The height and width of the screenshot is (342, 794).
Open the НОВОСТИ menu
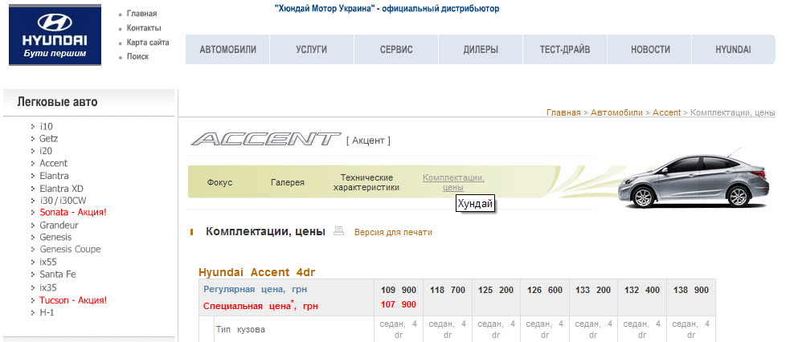pos(650,50)
